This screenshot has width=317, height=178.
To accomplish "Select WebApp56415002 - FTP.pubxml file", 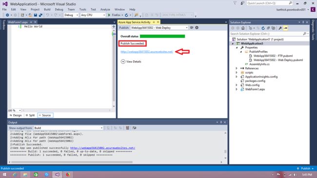I will tap(273, 56).
